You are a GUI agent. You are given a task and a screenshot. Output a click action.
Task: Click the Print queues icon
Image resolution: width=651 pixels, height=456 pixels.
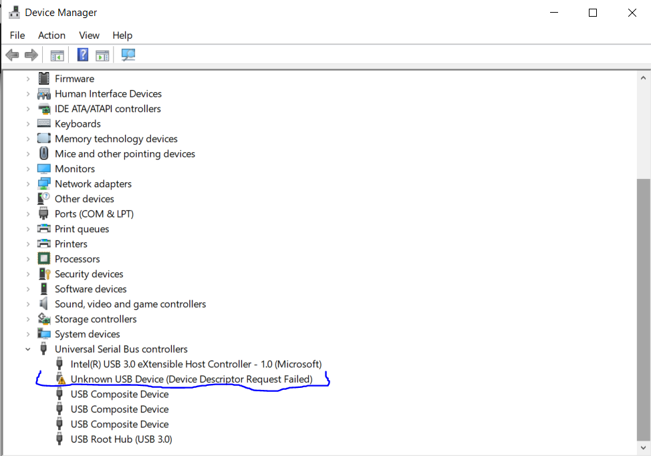pos(43,228)
